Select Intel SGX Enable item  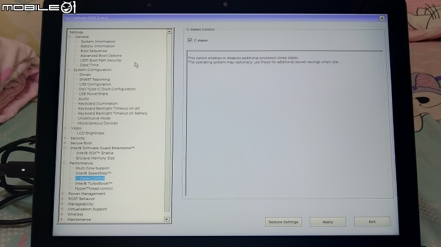coord(95,153)
